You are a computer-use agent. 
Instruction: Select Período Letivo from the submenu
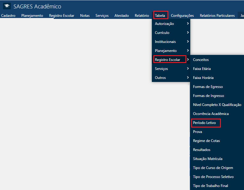(204, 123)
